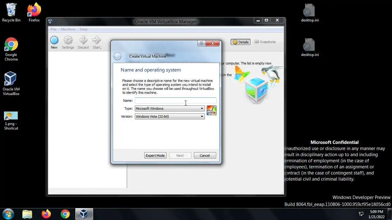The width and height of the screenshot is (392, 220).
Task: Click the New toolbar icon in VirtualBox Manager
Action: click(x=54, y=42)
